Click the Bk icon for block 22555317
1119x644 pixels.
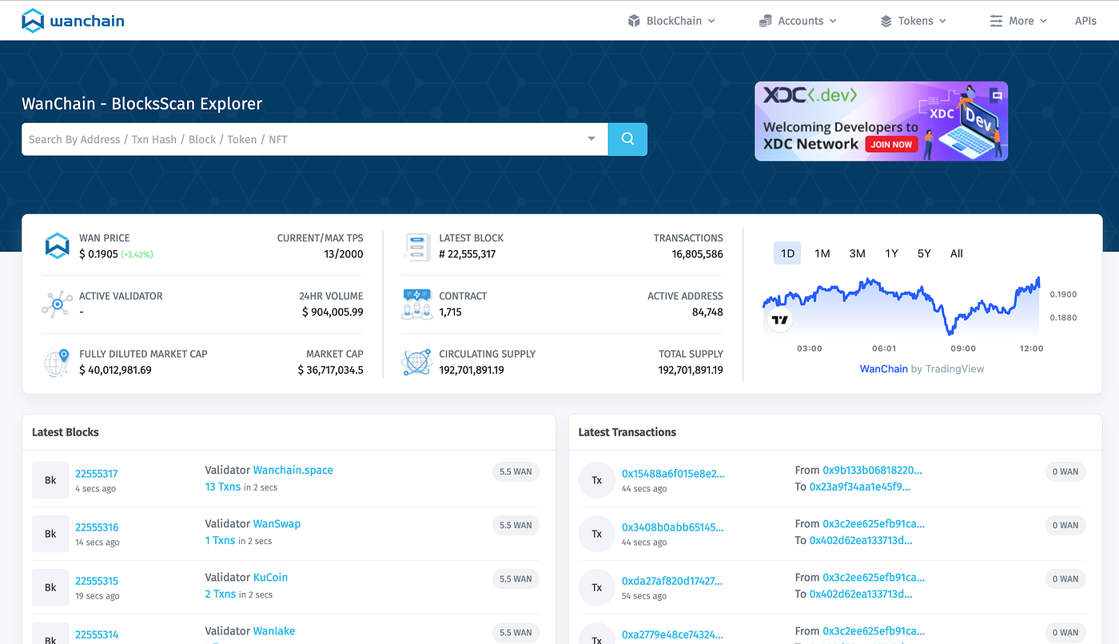pyautogui.click(x=50, y=480)
